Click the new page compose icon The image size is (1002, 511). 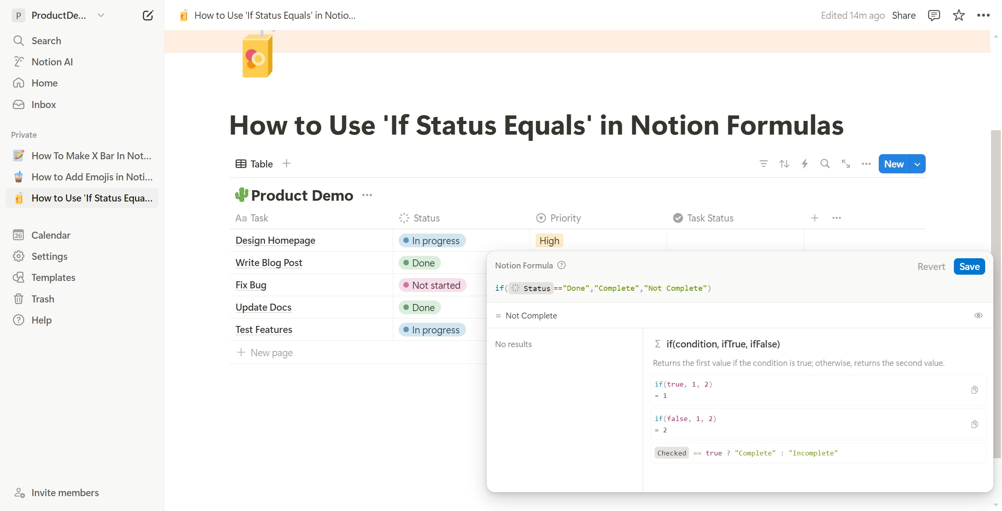click(x=148, y=15)
